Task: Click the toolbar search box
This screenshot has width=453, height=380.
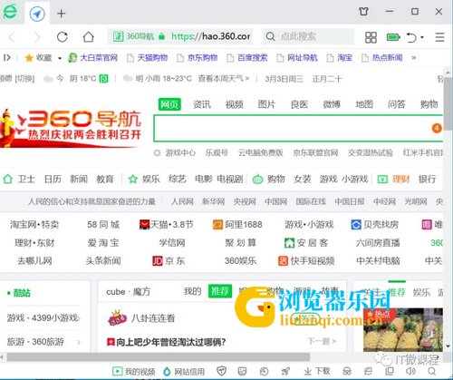Action: pos(308,36)
